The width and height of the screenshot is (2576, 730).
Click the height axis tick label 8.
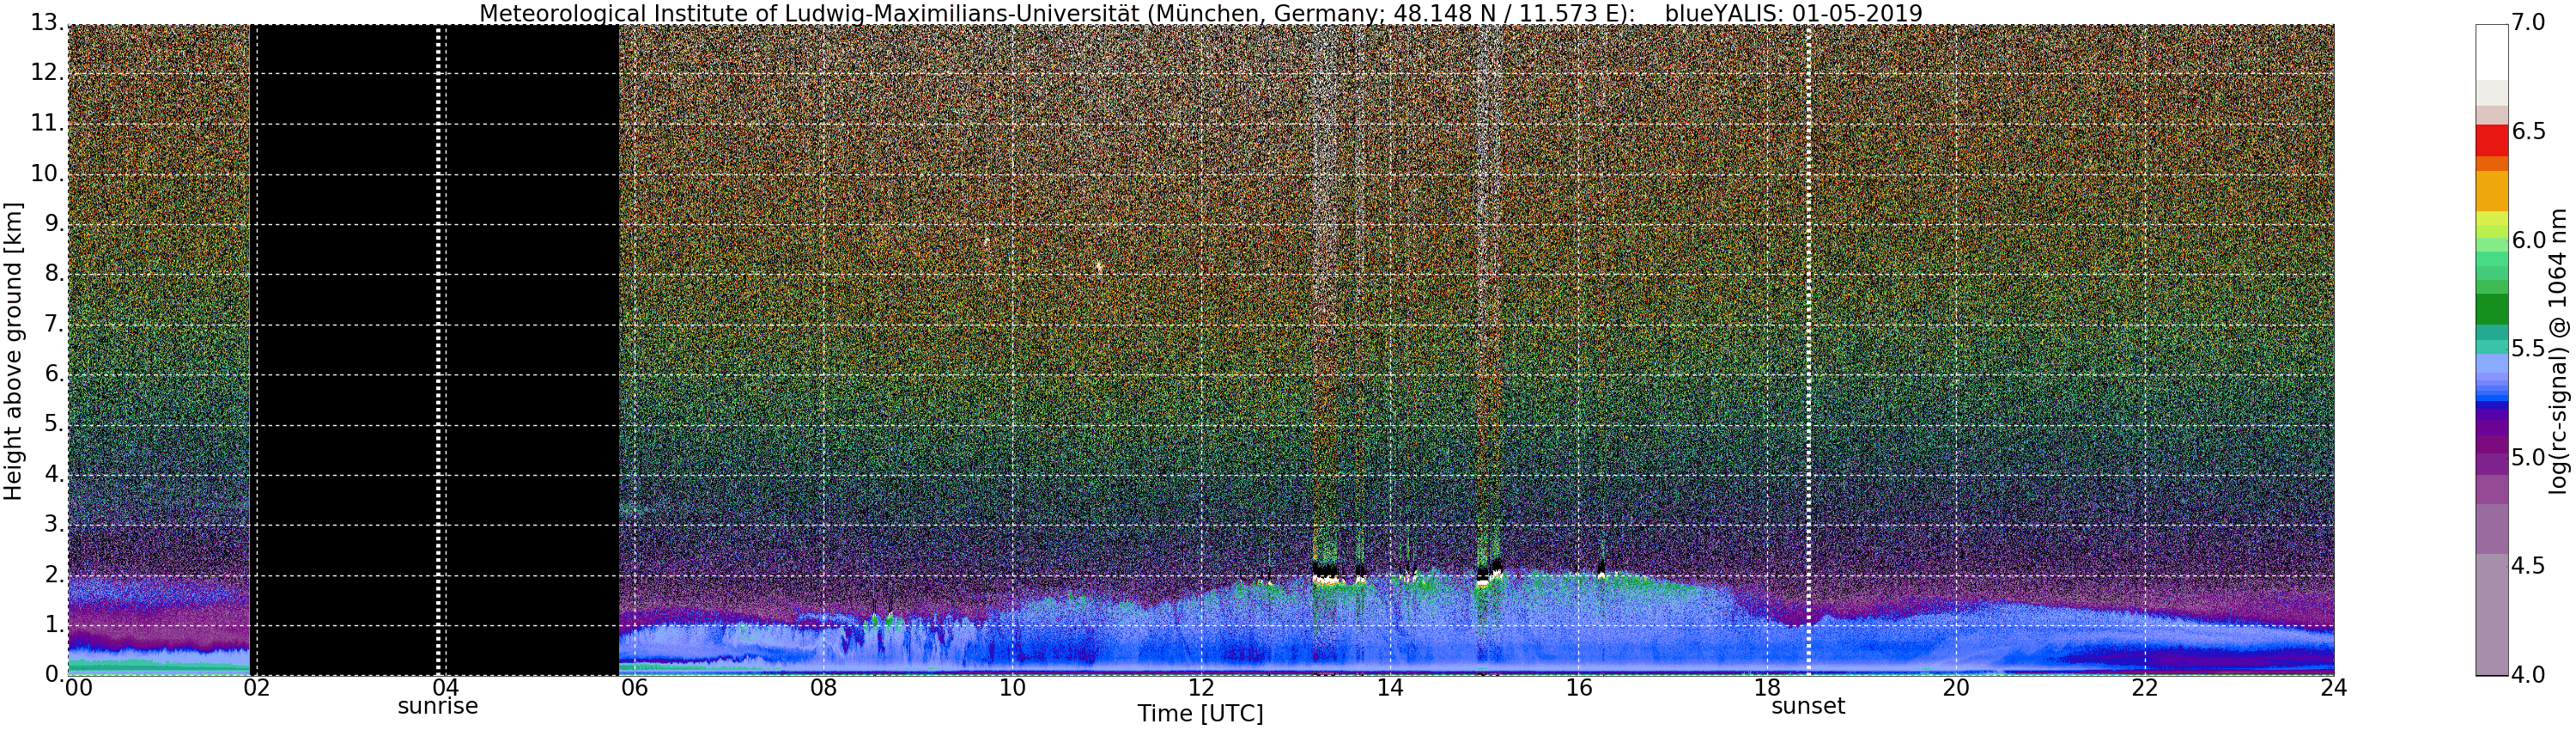point(55,273)
